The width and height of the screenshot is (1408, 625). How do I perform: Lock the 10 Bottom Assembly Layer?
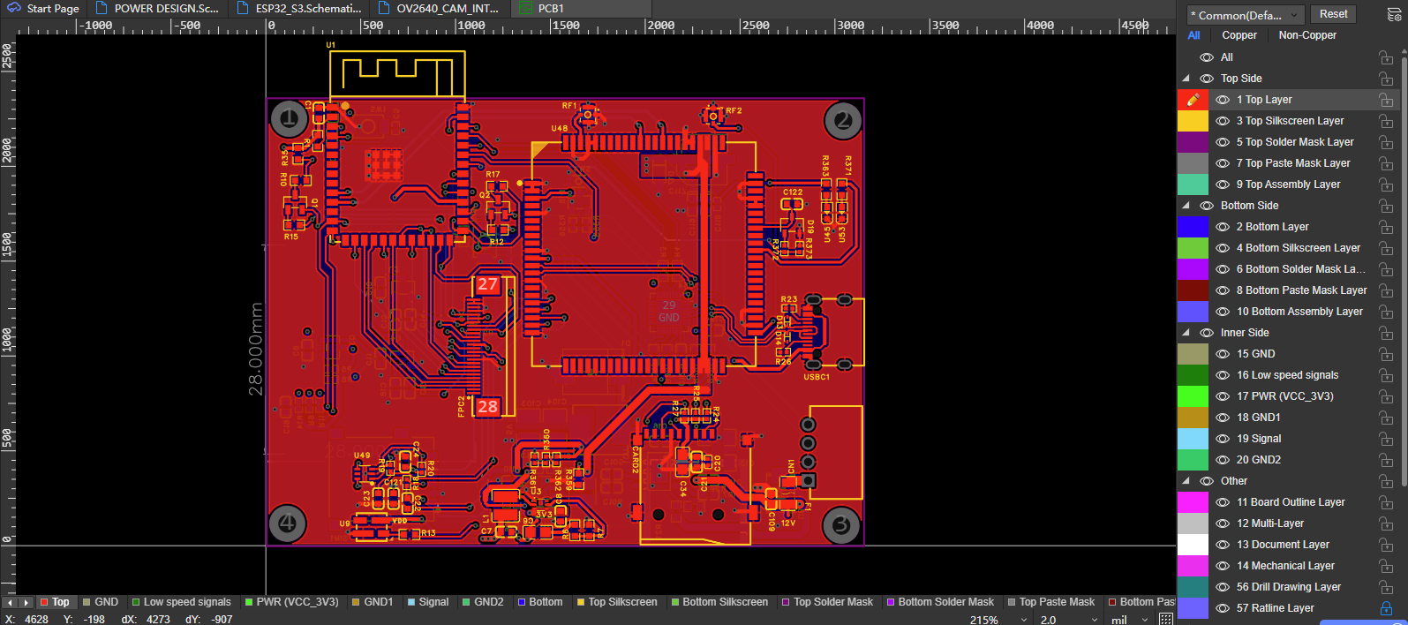pyautogui.click(x=1386, y=312)
